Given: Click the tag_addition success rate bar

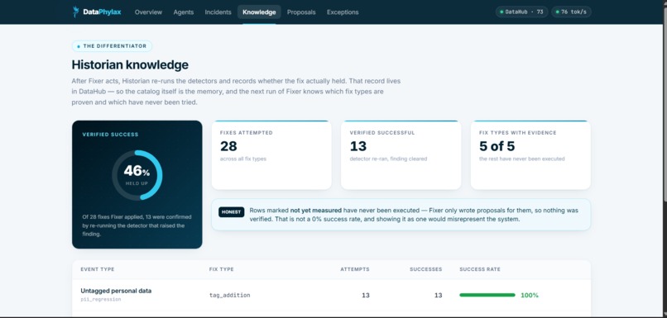Looking at the screenshot, I should click(487, 295).
